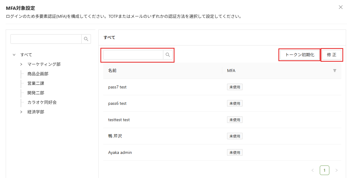Click the 未使用 tag for Ayaka admin
This screenshot has width=347, height=178.
(235, 152)
